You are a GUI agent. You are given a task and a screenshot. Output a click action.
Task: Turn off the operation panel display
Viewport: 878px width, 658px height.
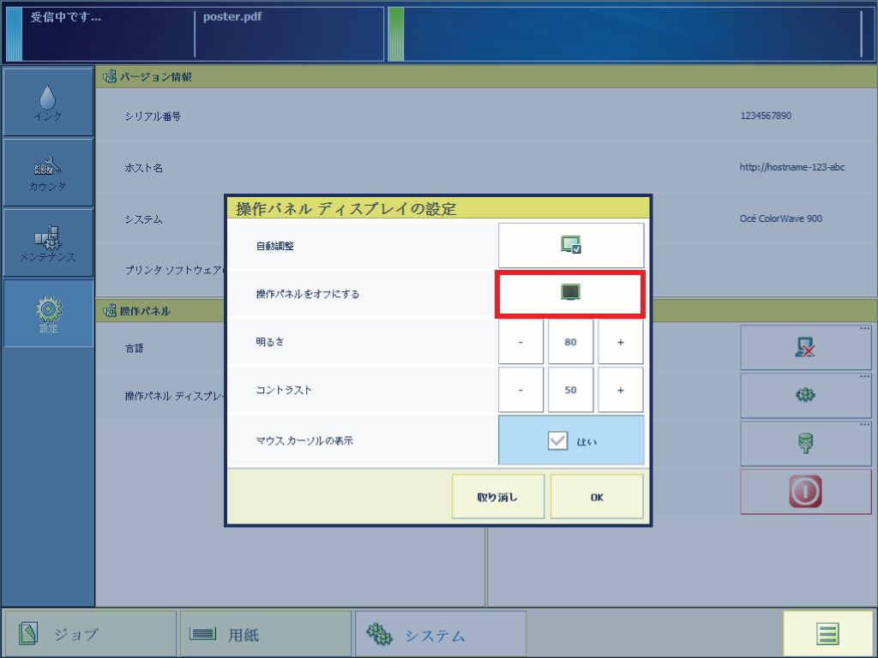pos(570,294)
